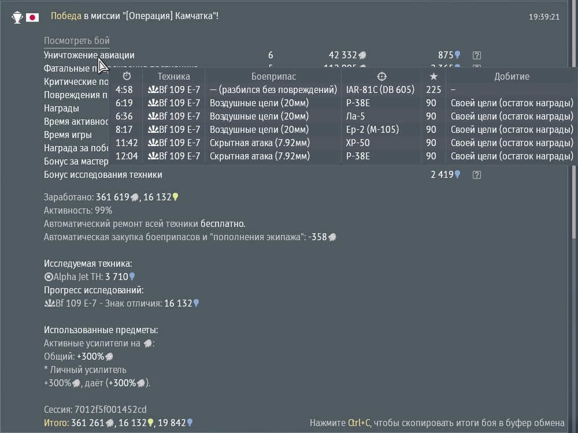The width and height of the screenshot is (578, 433).
Task: Click the session ID 7012f5f001452cd
Action: (110, 409)
